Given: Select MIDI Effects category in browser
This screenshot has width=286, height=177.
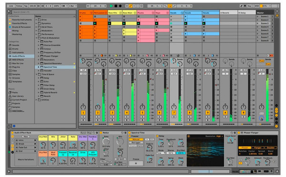Looking at the screenshot, I should pos(18,60).
